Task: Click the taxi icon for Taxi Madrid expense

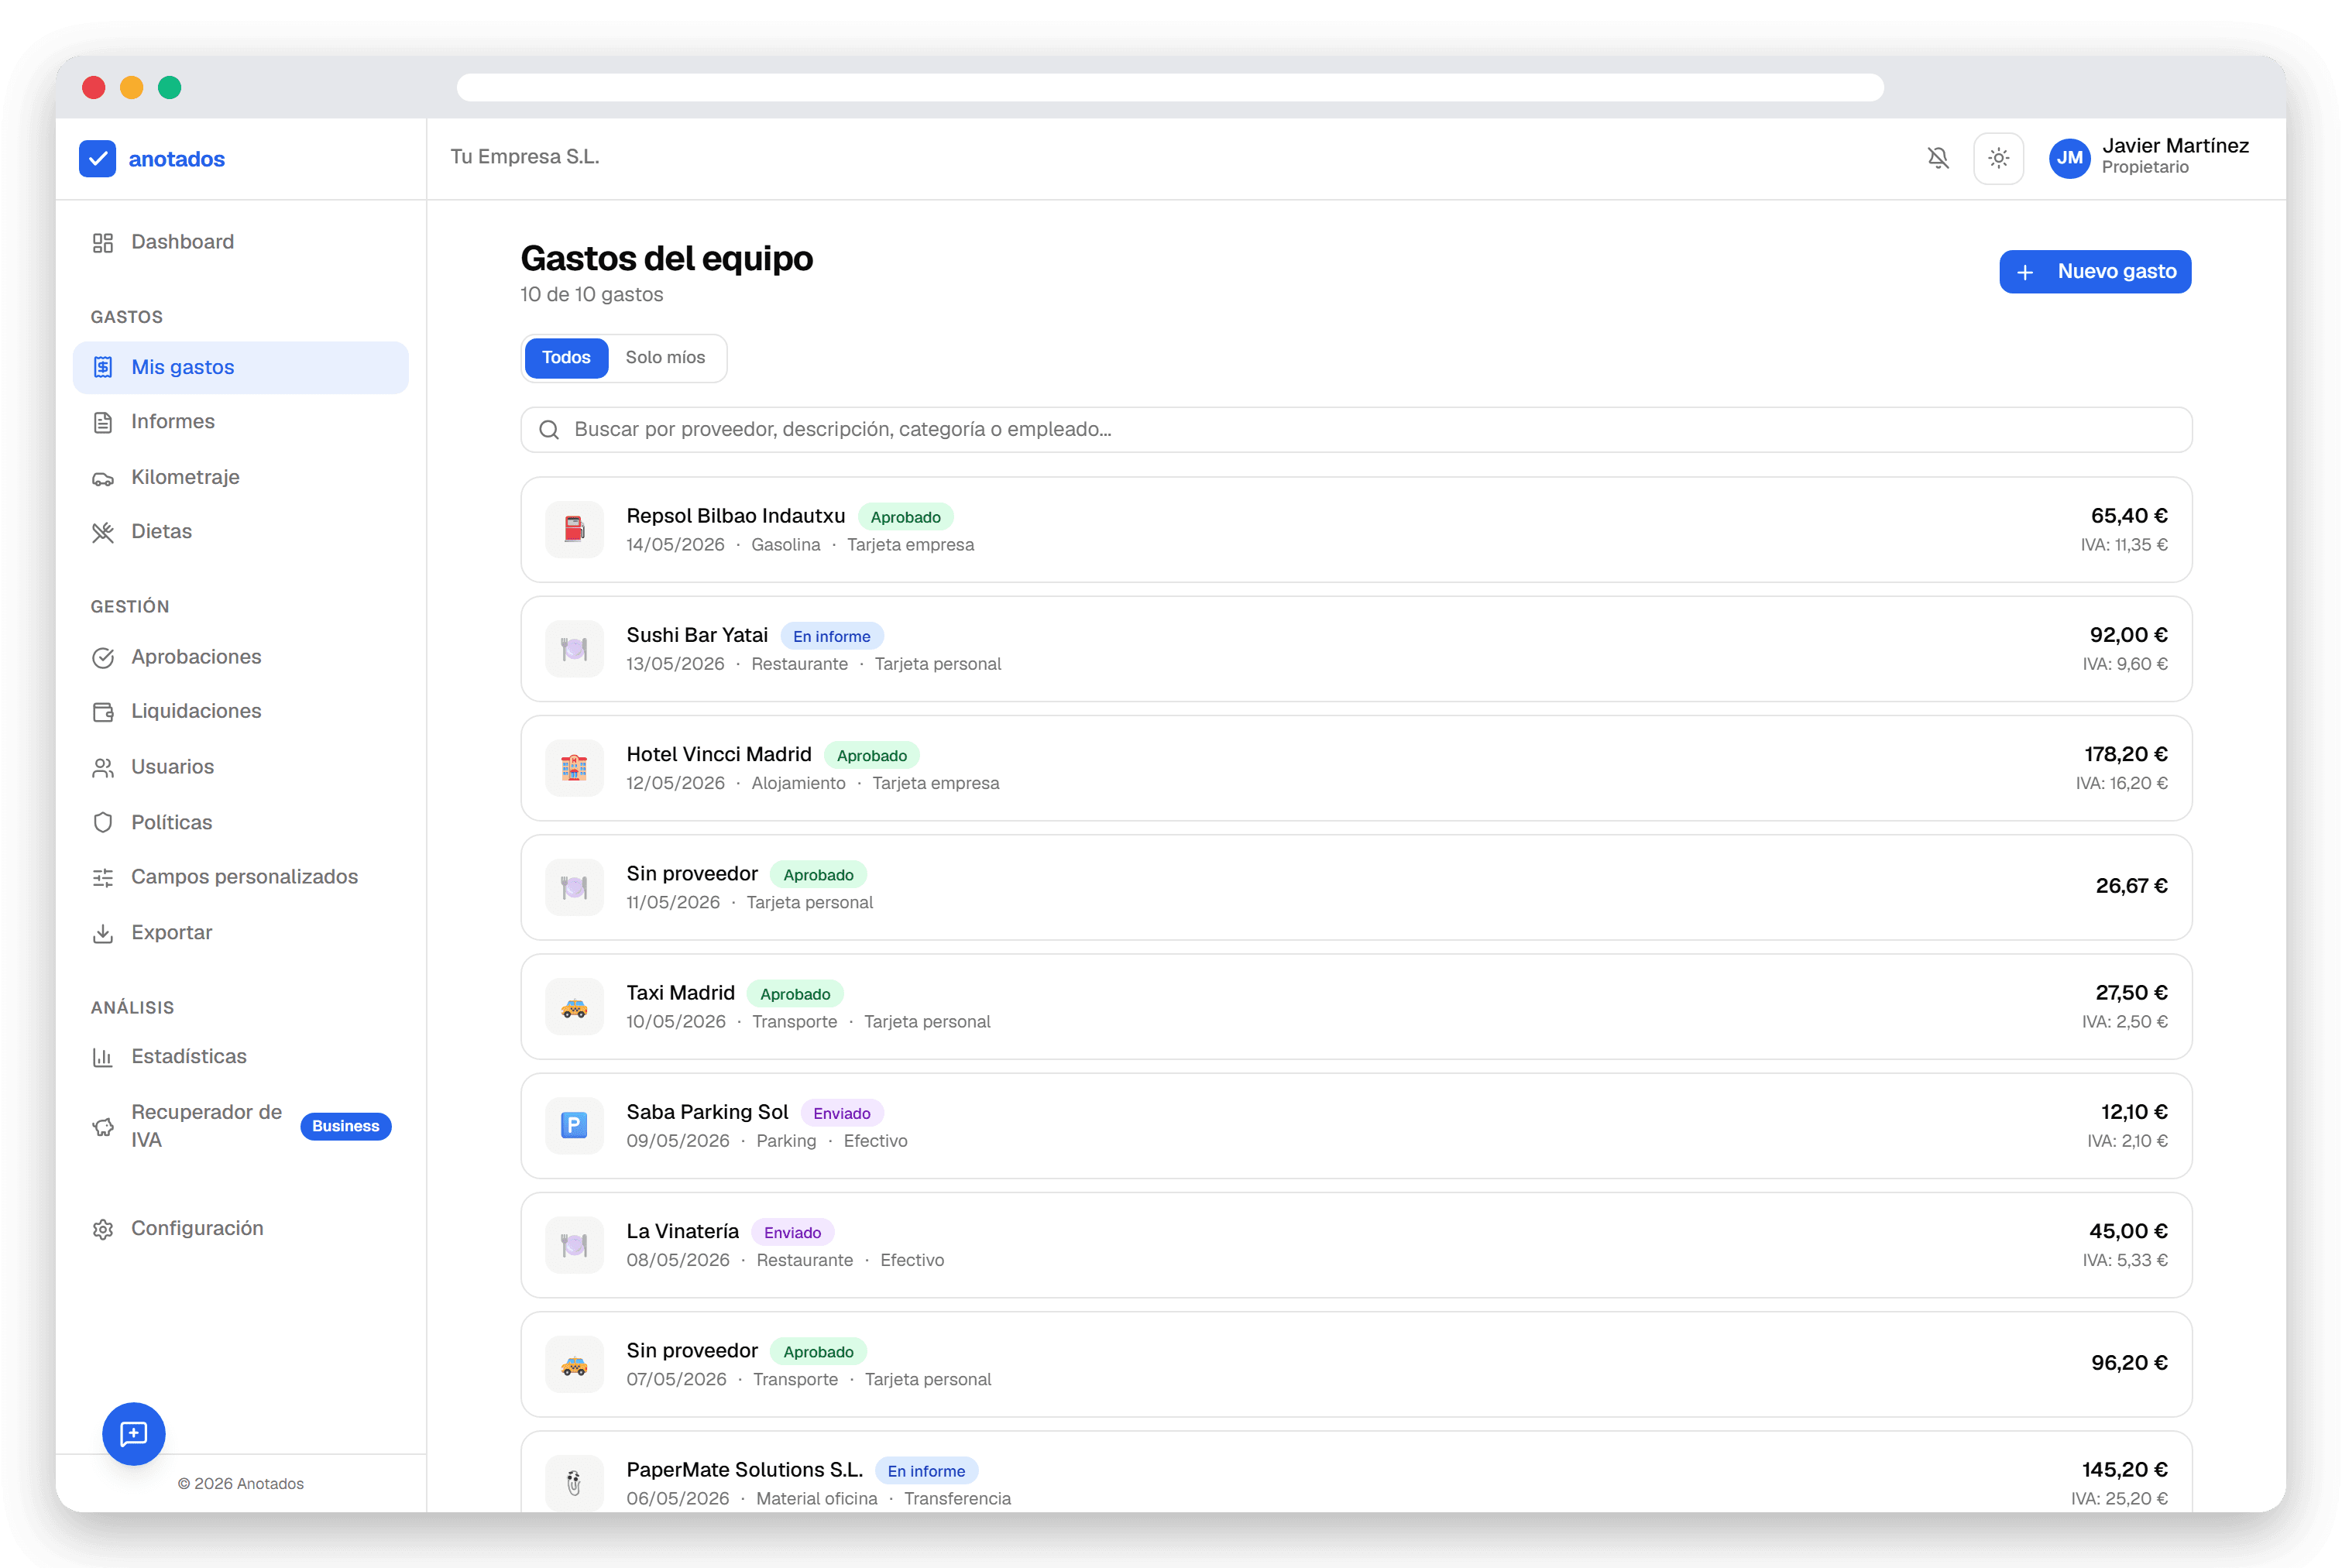Action: click(x=574, y=1007)
